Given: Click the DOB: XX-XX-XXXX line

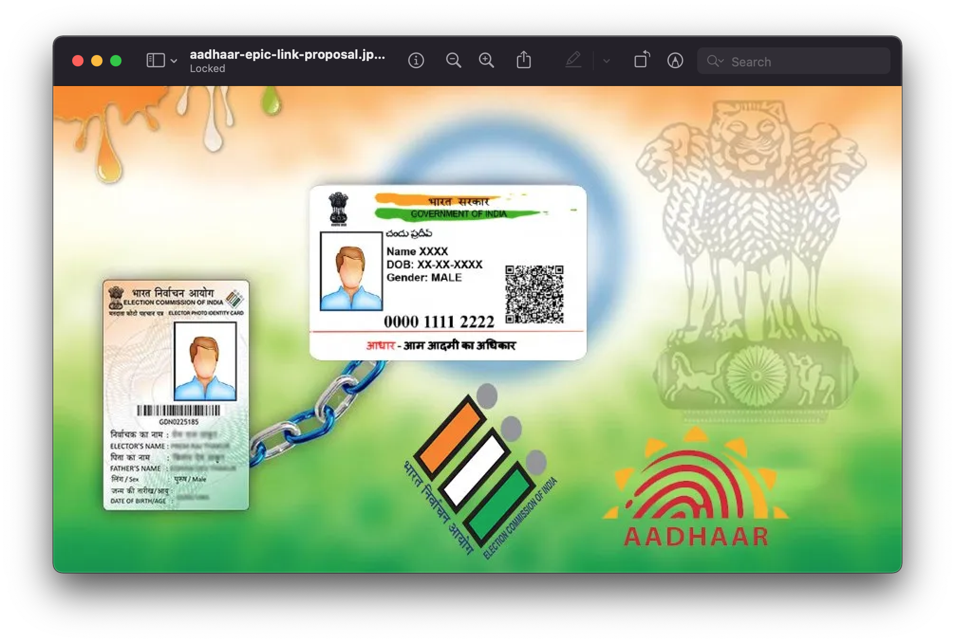Looking at the screenshot, I should (434, 265).
